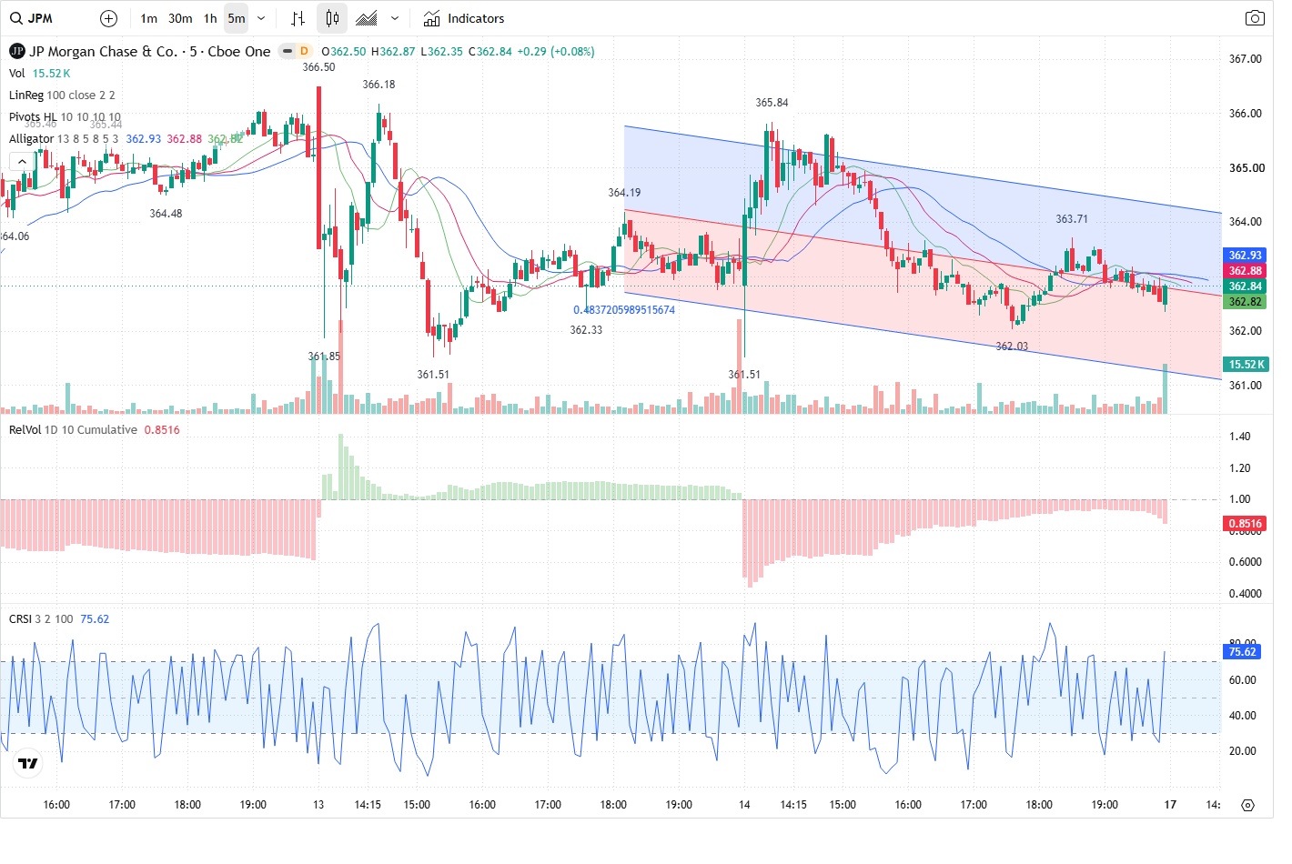Click the orange D delayed-data badge
The height and width of the screenshot is (864, 1292).
point(304,51)
